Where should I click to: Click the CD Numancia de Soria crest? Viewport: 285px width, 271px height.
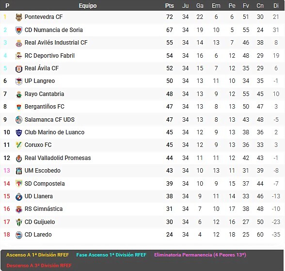click(x=19, y=30)
